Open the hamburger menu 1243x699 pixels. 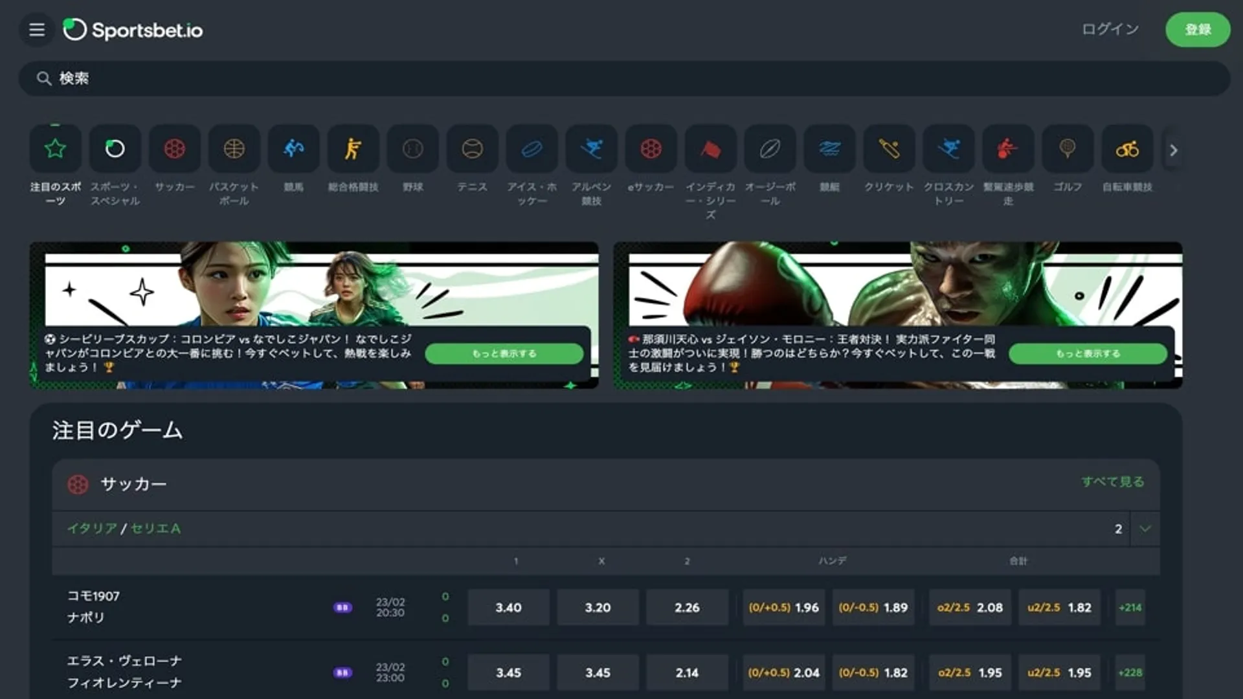[x=37, y=30]
